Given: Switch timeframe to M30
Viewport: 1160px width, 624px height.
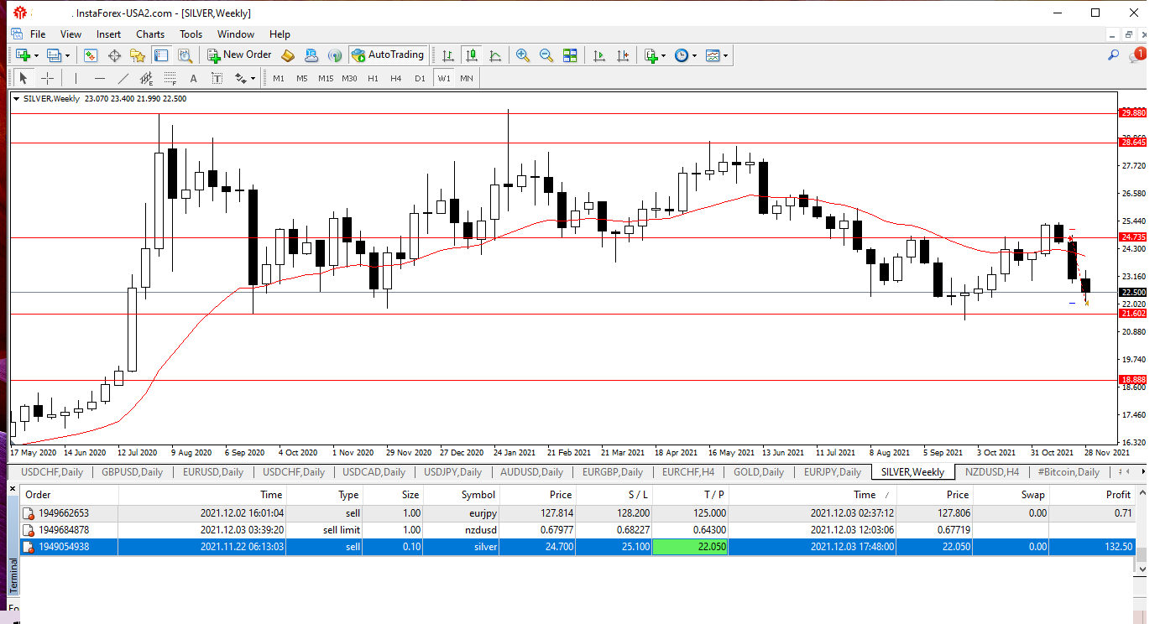Looking at the screenshot, I should coord(349,78).
